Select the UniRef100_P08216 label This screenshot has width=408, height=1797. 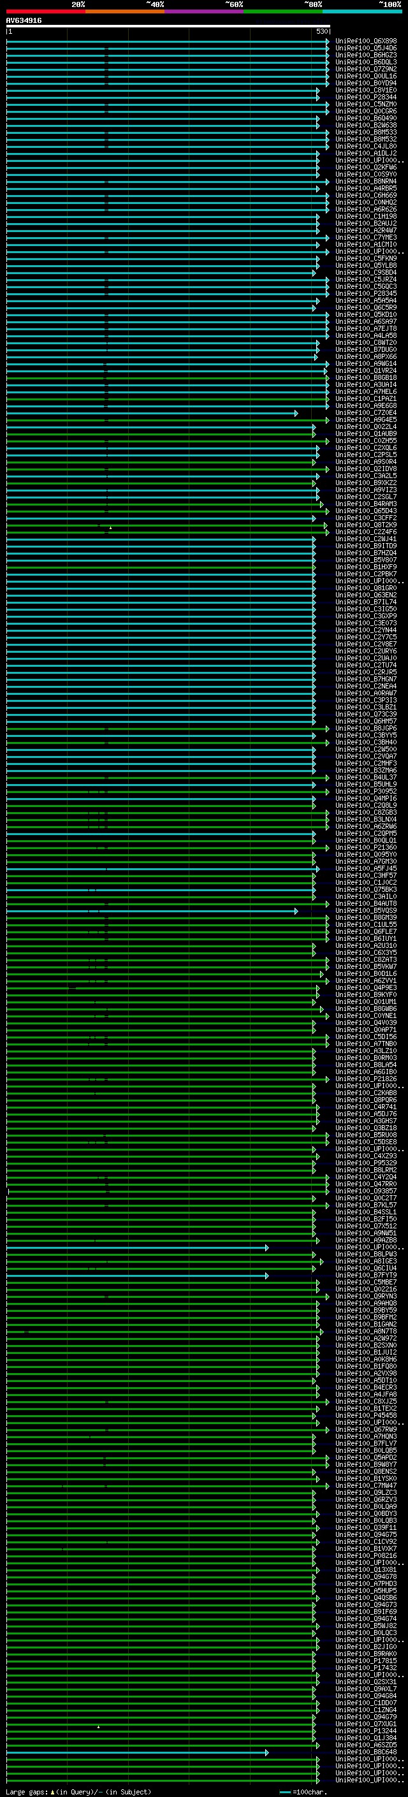366,1555
